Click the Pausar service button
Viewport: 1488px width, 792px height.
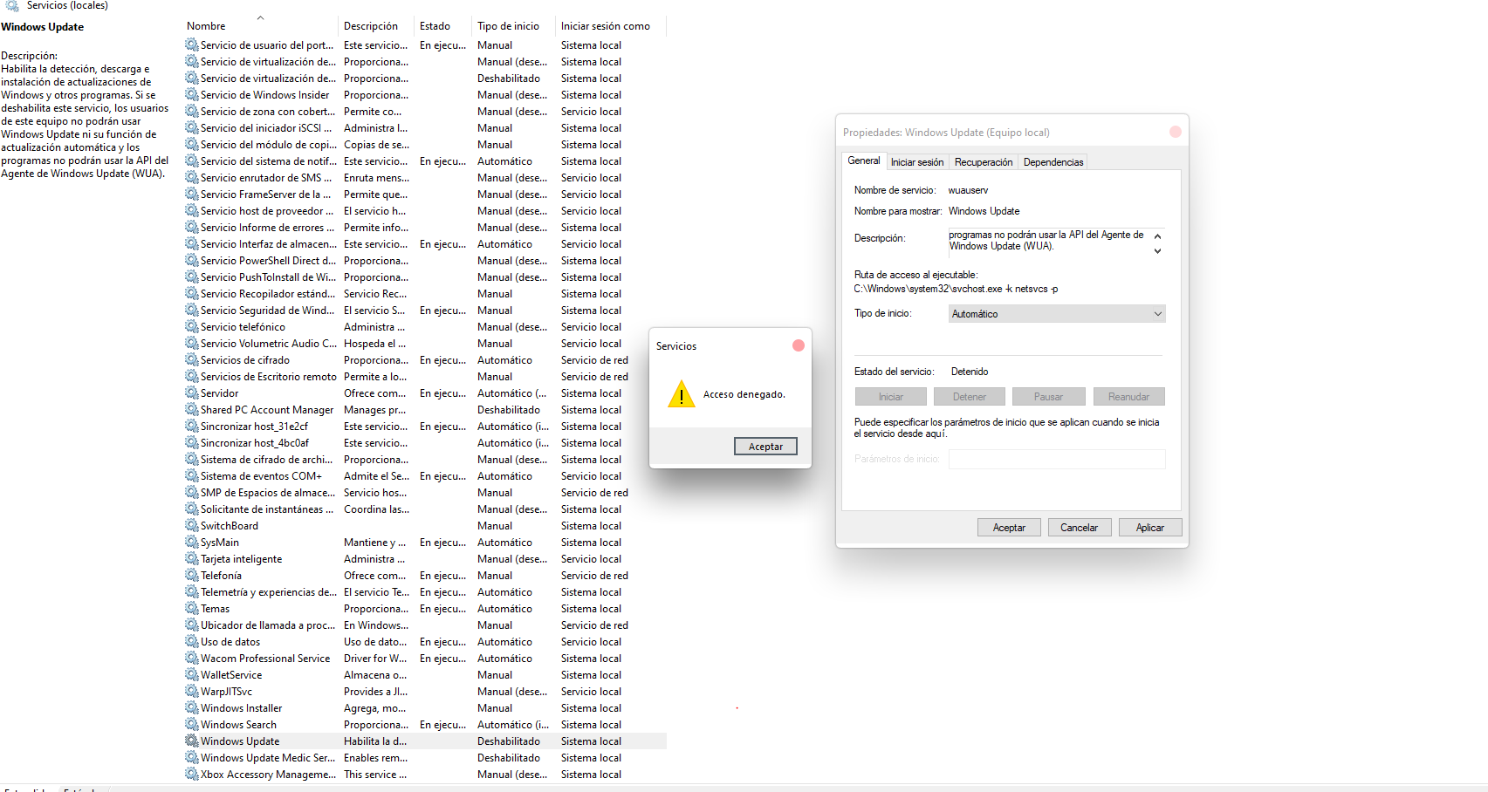pyautogui.click(x=1049, y=397)
